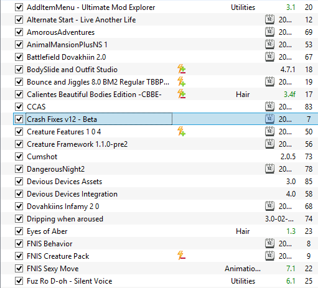Click the green 7.1 version for FNIS Sexy Move
The height and width of the screenshot is (288, 318).
[x=291, y=269]
